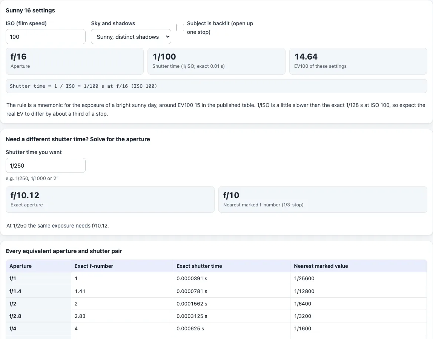This screenshot has height=339, width=433.
Task: Focus the Shutter time you want field
Action: (46, 165)
